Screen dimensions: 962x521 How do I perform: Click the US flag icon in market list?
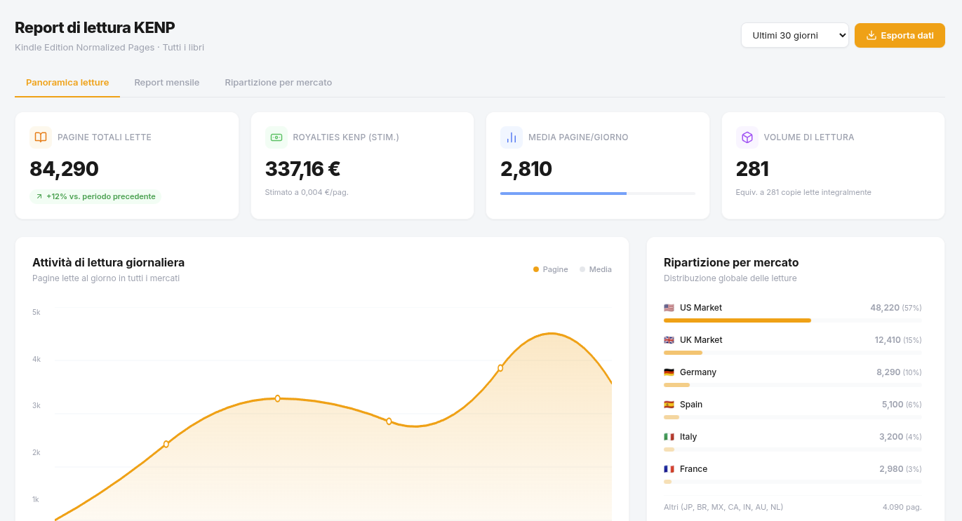[x=669, y=308]
